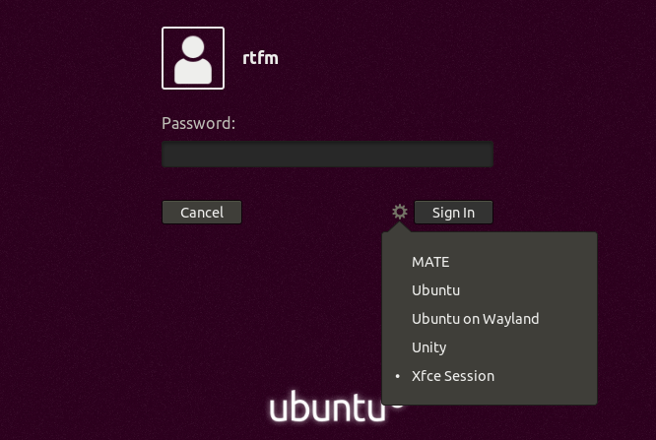Click the white silhouette inside the avatar frame
Viewport: 656px width, 440px height.
(x=193, y=61)
